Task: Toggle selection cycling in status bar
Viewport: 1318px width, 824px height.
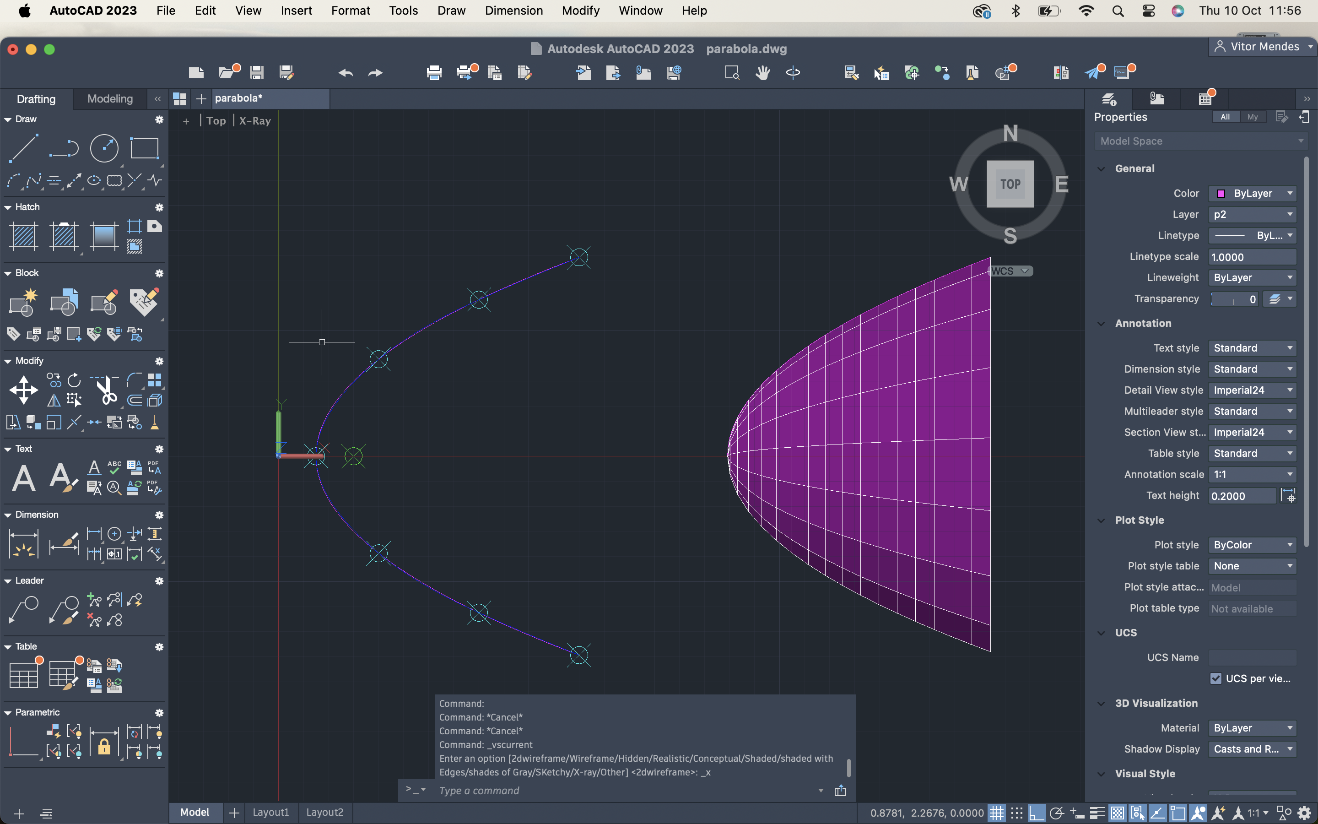Action: (1137, 813)
